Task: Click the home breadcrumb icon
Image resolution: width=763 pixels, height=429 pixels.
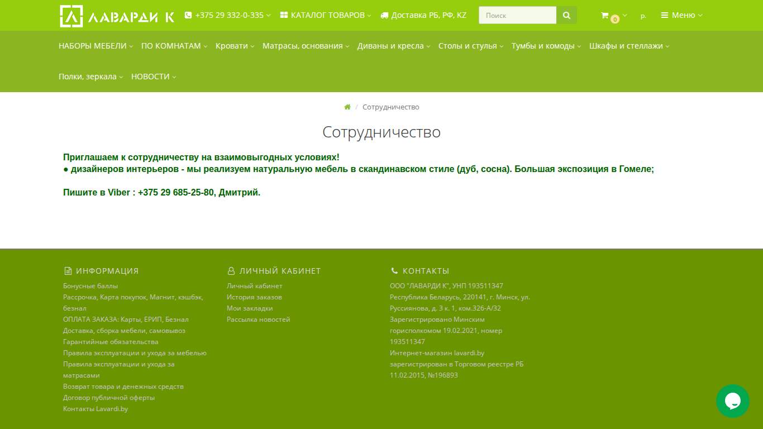Action: click(x=347, y=107)
